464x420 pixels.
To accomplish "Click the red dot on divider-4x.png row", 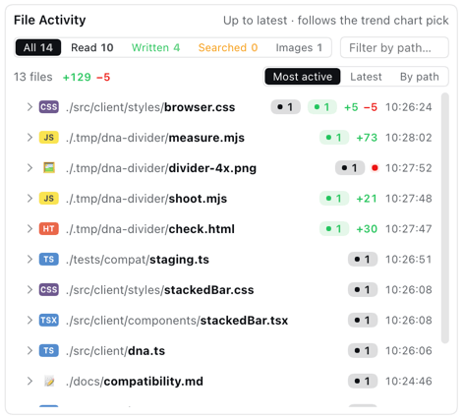I will click(375, 168).
